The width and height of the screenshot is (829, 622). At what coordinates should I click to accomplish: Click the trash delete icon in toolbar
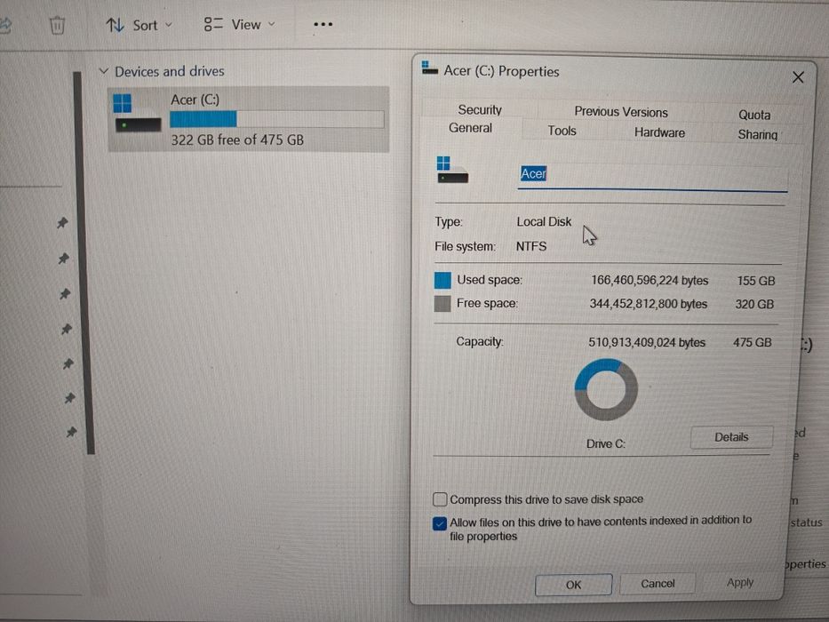tap(57, 25)
